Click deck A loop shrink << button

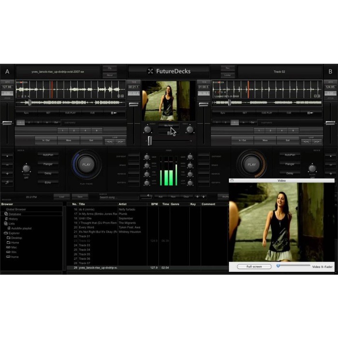click(x=110, y=141)
